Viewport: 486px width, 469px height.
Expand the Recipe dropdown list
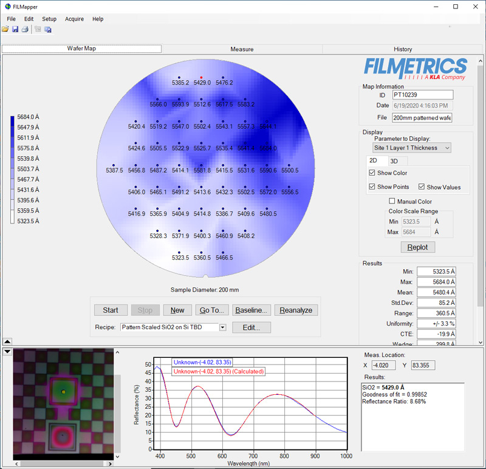222,327
